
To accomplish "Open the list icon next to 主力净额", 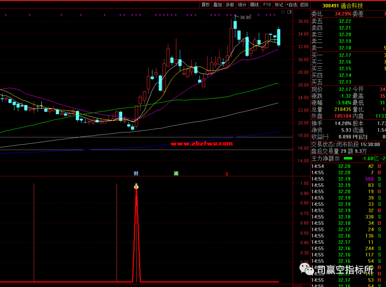I will click(x=337, y=159).
